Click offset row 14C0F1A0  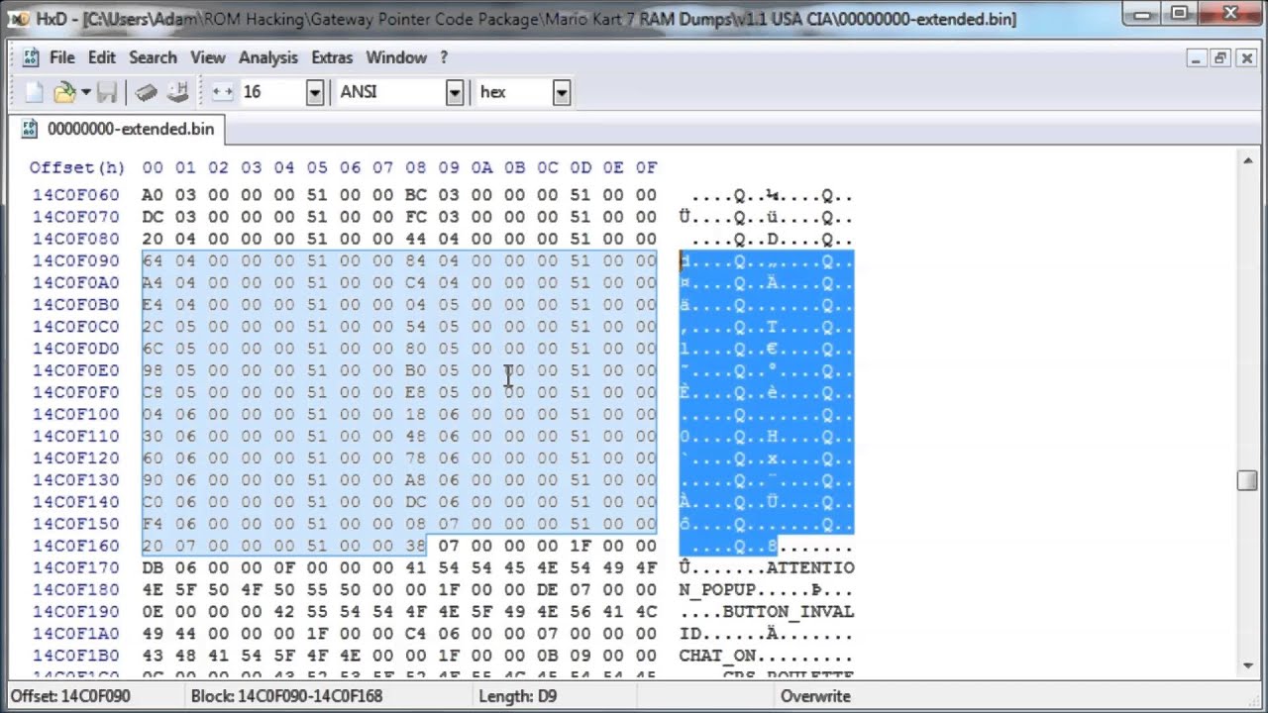[75, 633]
